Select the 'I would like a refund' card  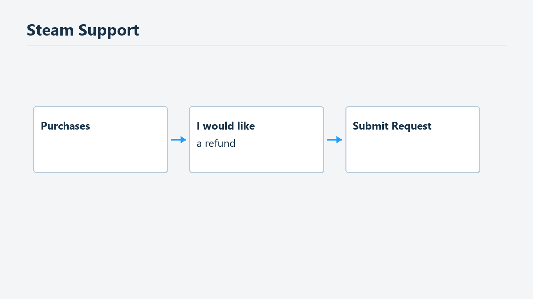[x=257, y=140]
